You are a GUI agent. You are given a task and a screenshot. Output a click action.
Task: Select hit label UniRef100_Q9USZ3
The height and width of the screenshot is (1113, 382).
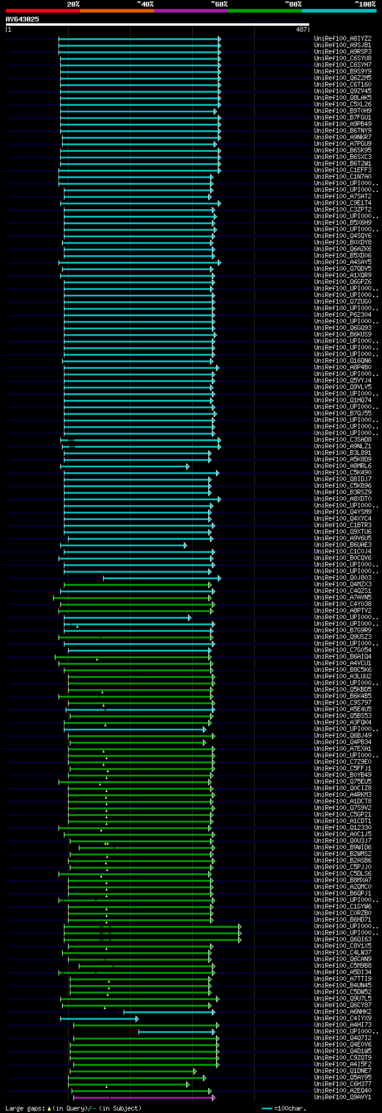pos(343,637)
